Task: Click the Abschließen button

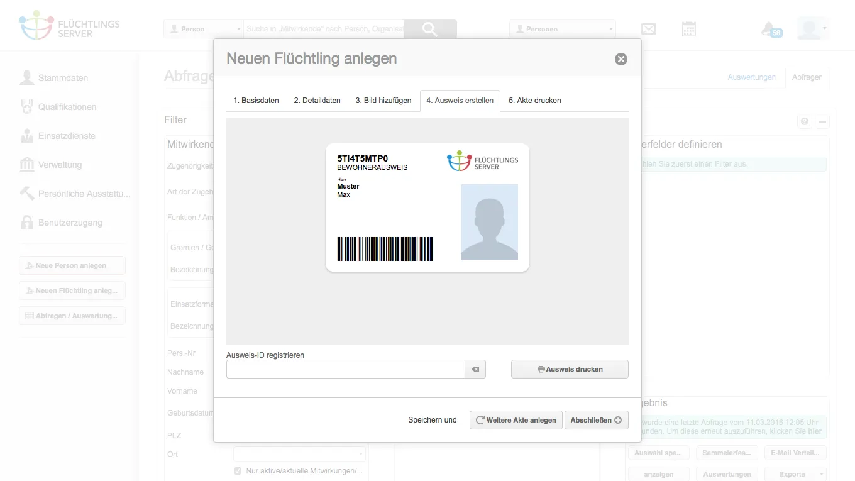Action: click(x=597, y=420)
